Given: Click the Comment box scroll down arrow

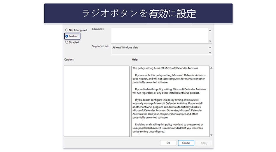Looking at the screenshot, I should tap(210, 41).
